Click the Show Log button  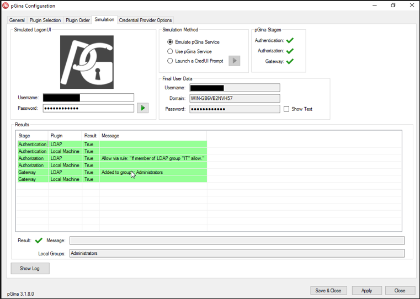pyautogui.click(x=30, y=268)
